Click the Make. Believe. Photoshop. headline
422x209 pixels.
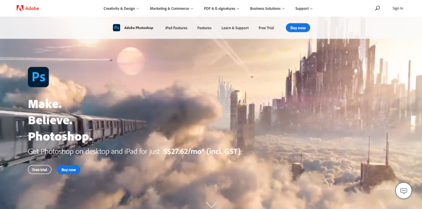coord(60,120)
